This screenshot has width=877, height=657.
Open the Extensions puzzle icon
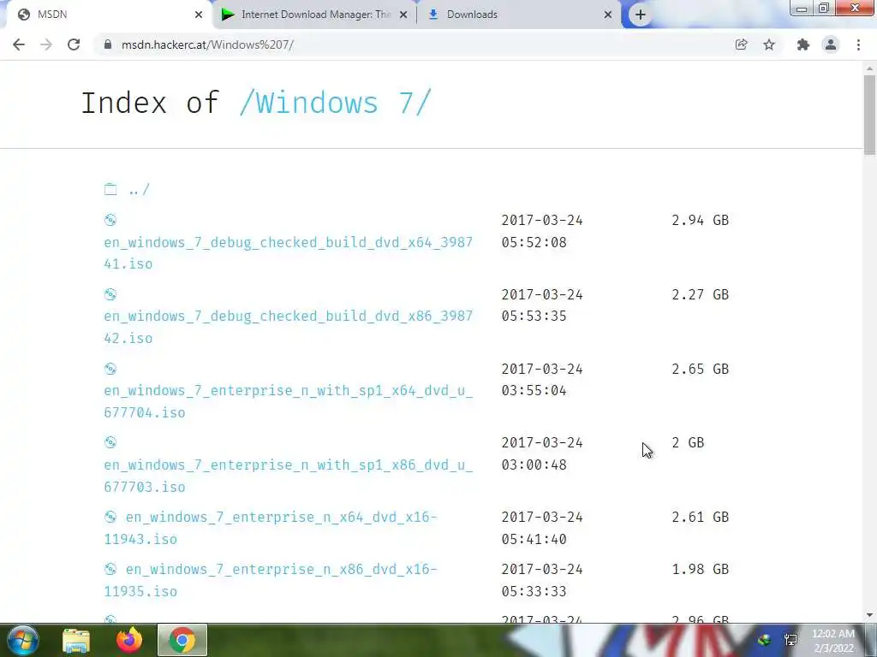point(803,44)
